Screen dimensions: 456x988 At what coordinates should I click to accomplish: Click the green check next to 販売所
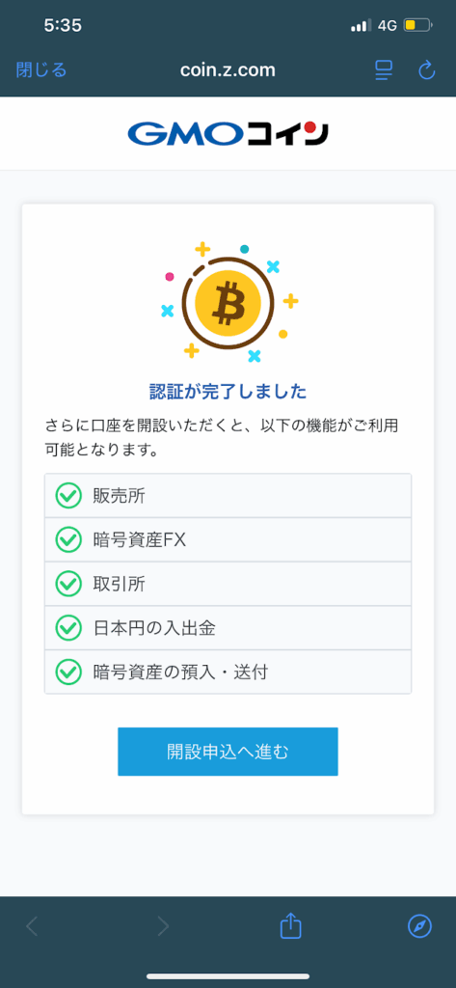pos(68,496)
